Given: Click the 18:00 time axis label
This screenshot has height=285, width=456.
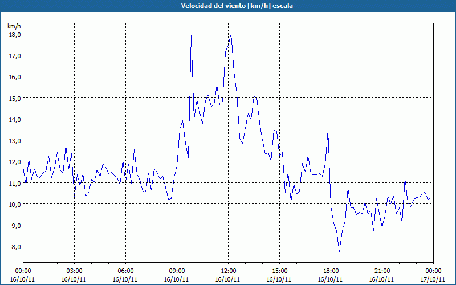Looking at the screenshot, I should (331, 271).
